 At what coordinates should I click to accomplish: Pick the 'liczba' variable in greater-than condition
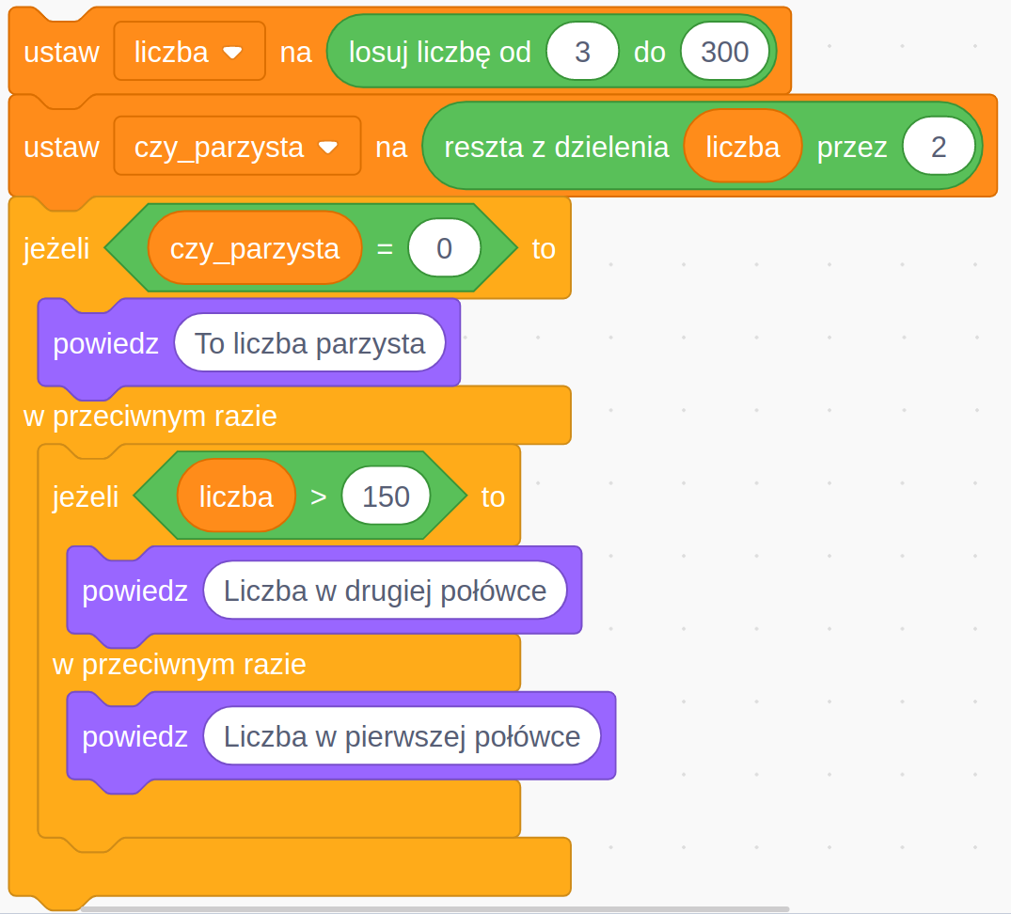pyautogui.click(x=236, y=496)
